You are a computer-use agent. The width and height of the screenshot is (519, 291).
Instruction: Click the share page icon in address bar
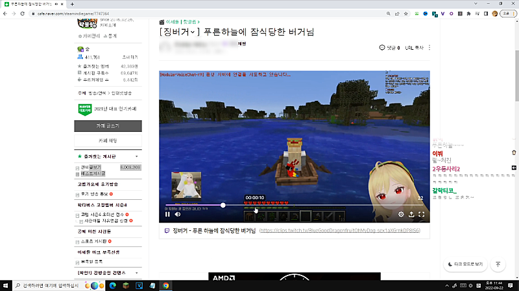pyautogui.click(x=397, y=14)
